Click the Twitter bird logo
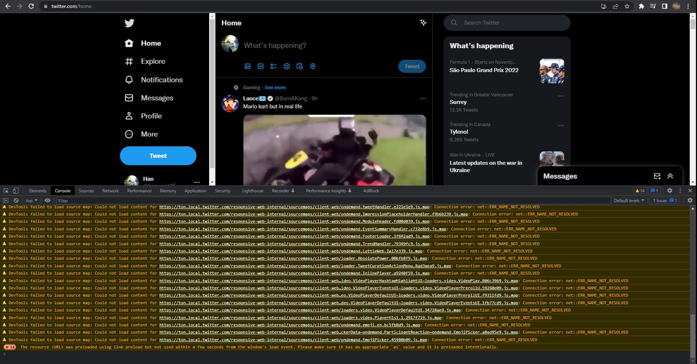697x364 pixels. pyautogui.click(x=129, y=23)
